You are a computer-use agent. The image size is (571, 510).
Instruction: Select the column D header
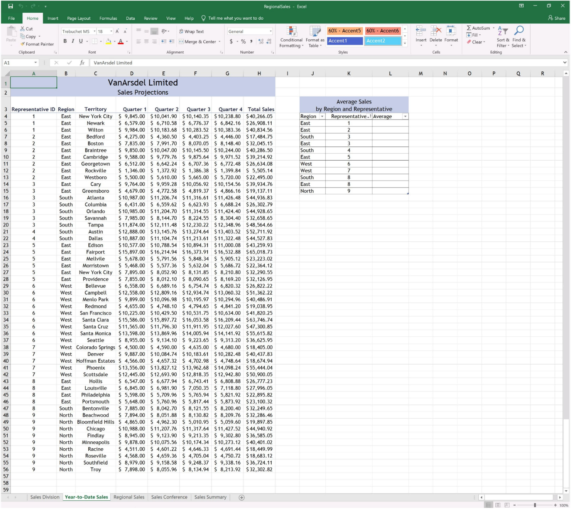(132, 73)
